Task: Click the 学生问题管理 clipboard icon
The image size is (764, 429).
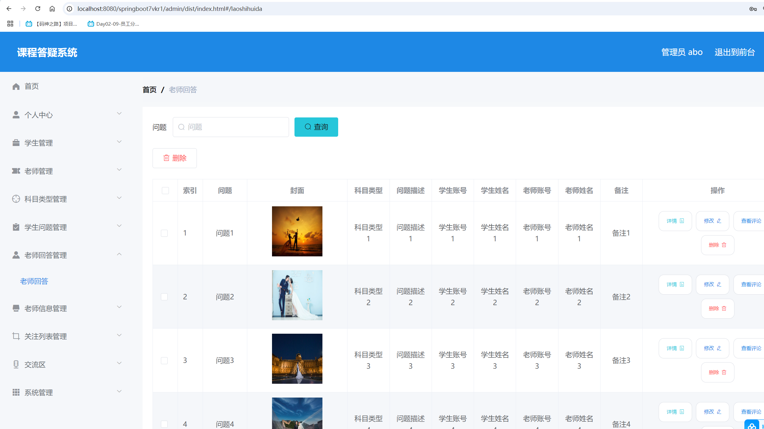Action: click(16, 227)
